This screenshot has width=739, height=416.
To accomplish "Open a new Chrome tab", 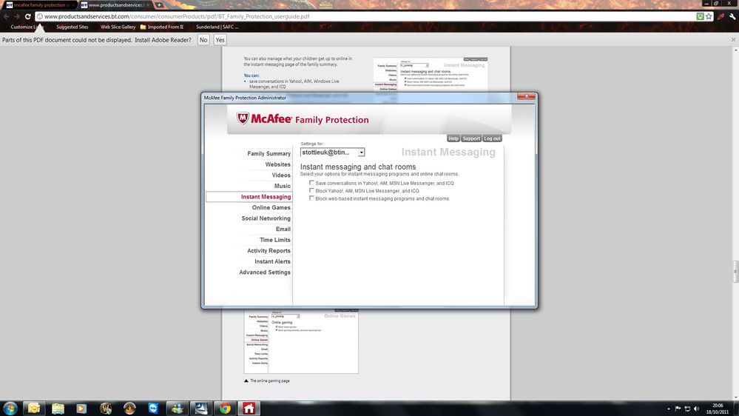I will click(x=159, y=4).
